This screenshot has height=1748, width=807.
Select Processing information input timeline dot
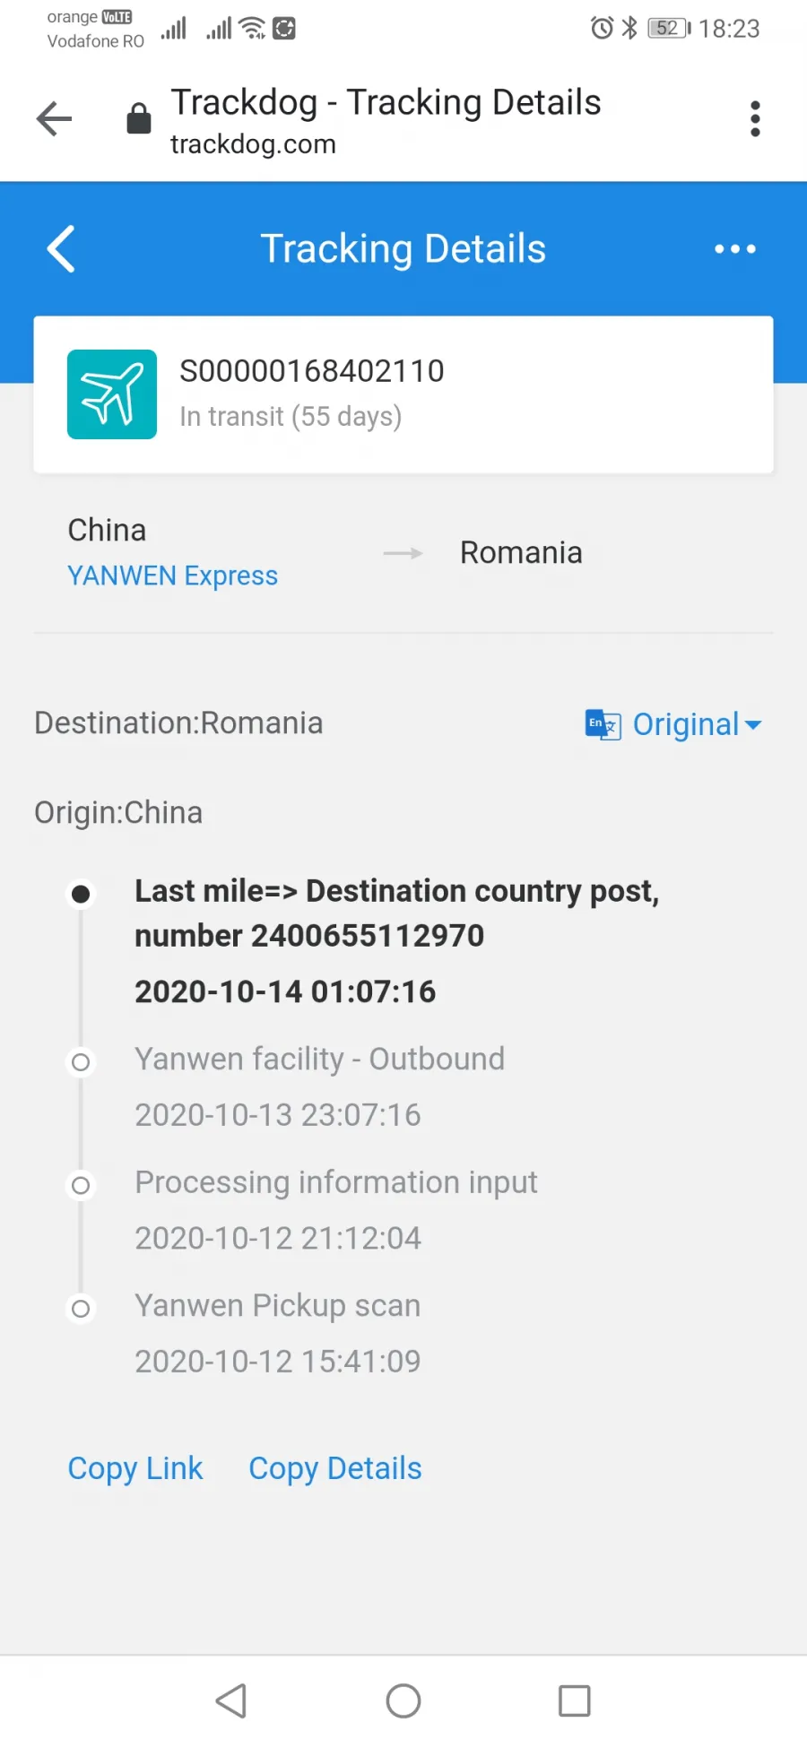click(81, 1186)
